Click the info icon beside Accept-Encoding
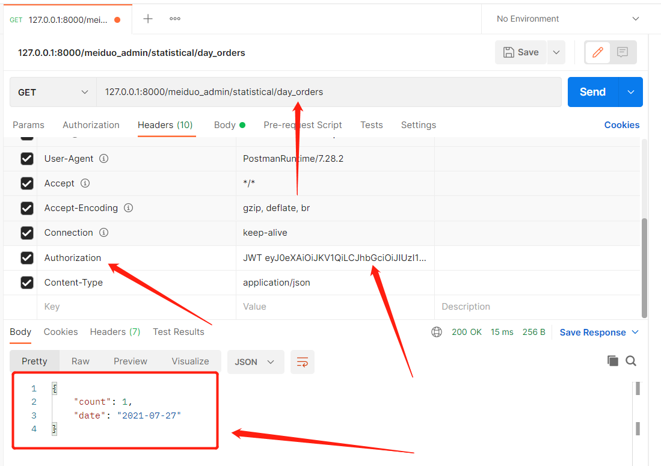 click(129, 207)
